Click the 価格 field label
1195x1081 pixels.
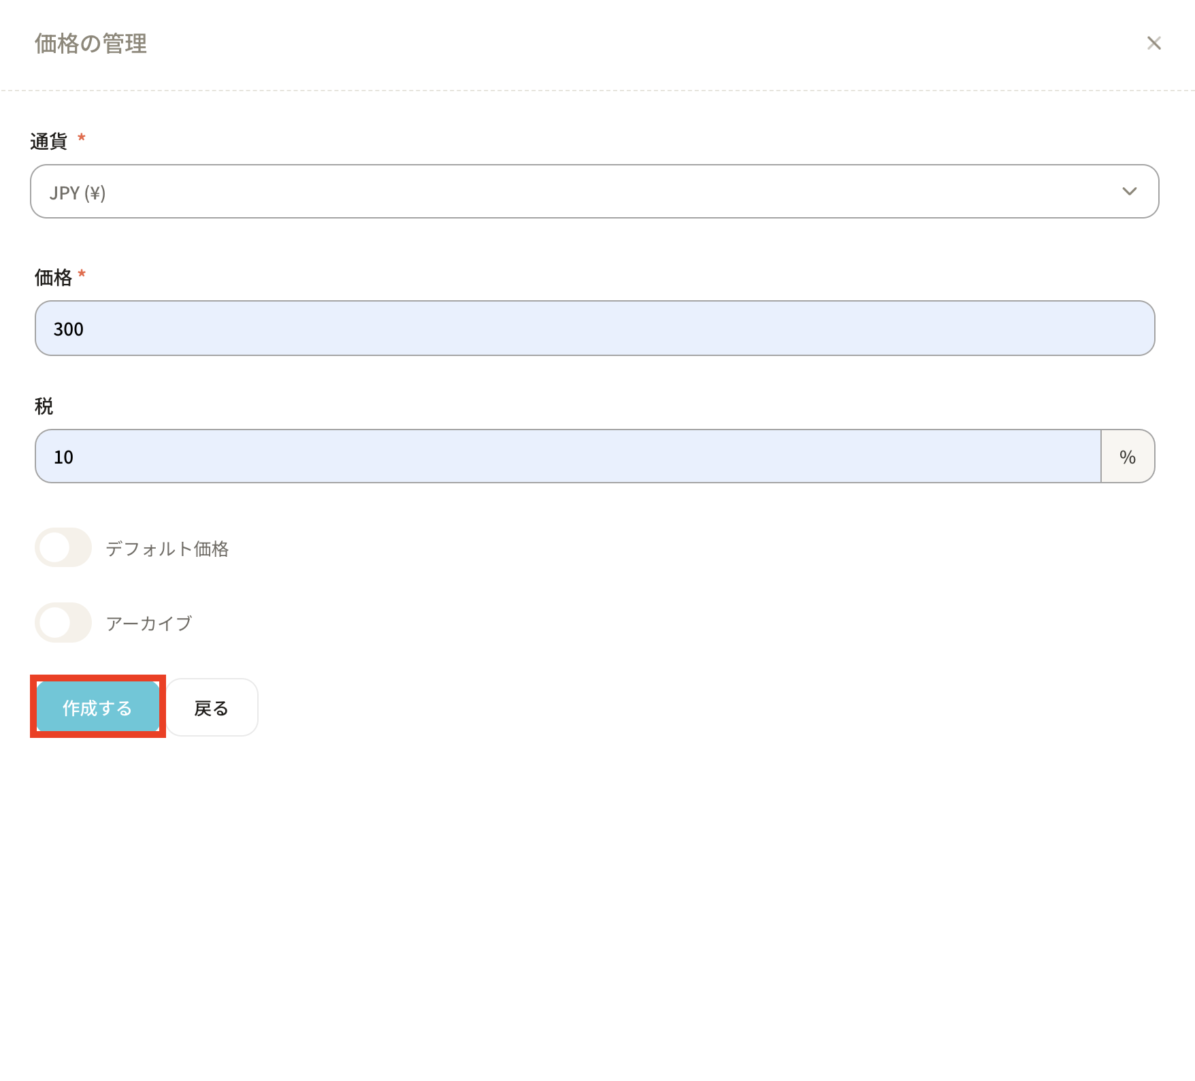tap(53, 277)
